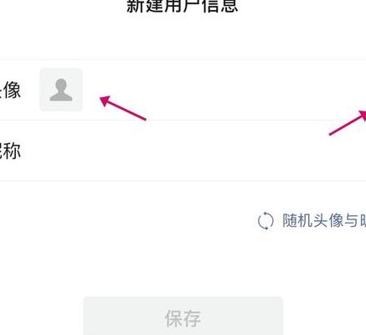Click the 保存 button

(183, 316)
